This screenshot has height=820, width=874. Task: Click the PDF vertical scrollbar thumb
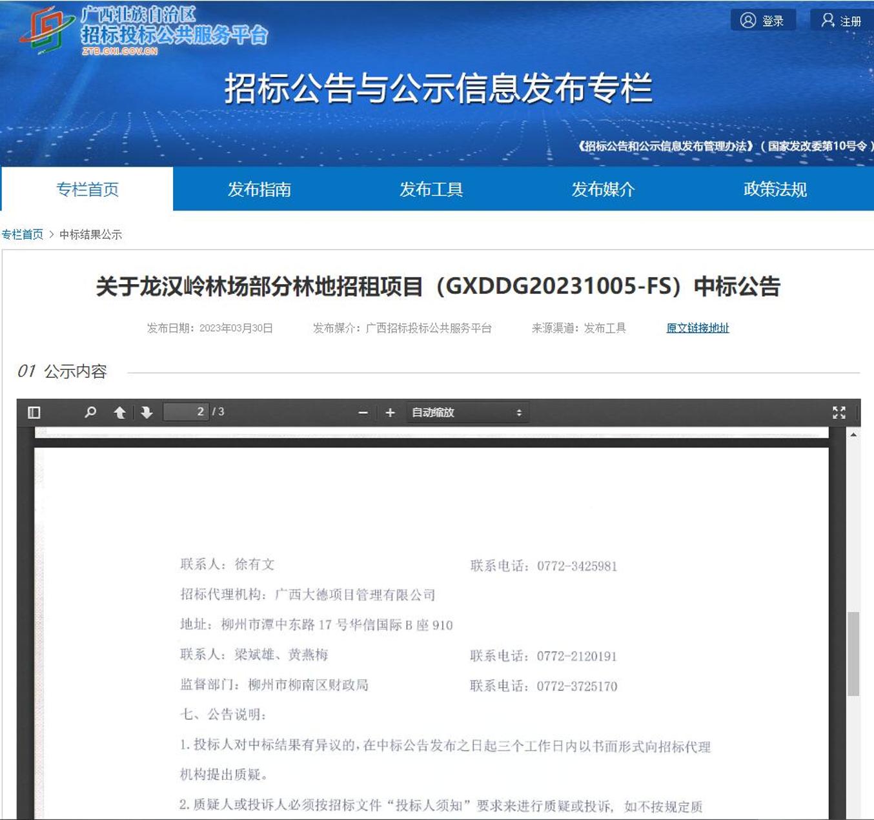[853, 653]
